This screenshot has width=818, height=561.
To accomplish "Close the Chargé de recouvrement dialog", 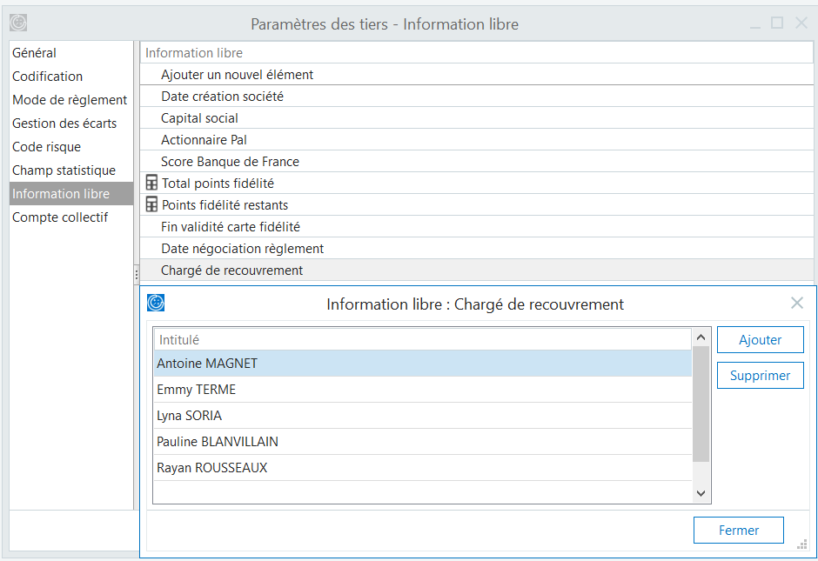I will (796, 304).
